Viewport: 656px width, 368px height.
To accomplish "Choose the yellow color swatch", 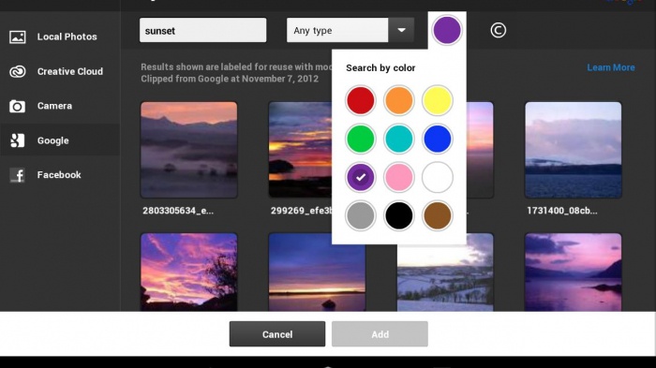I will [x=438, y=100].
